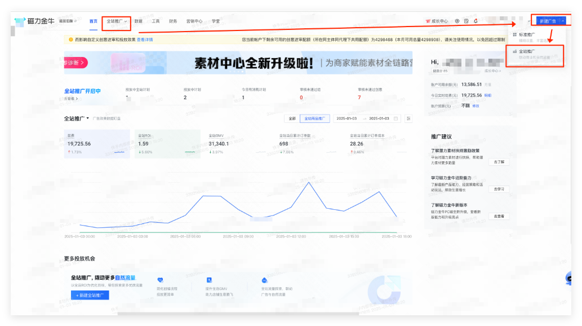The width and height of the screenshot is (582, 326).
Task: Click the droplet icon above 全站流量探索
Action: tap(265, 280)
